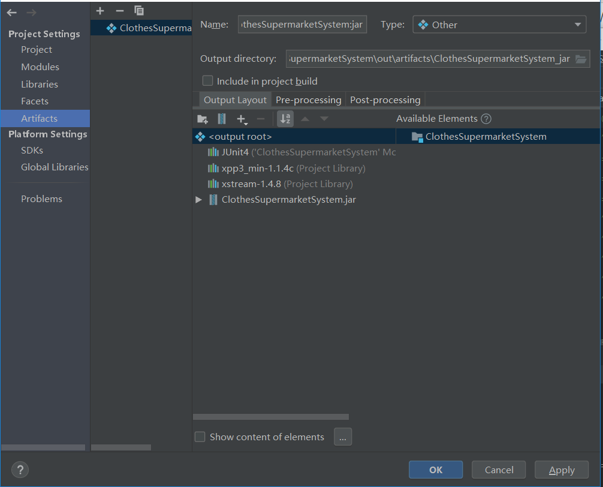Viewport: 603px width, 487px height.
Task: Open Global Libraries settings
Action: point(55,167)
